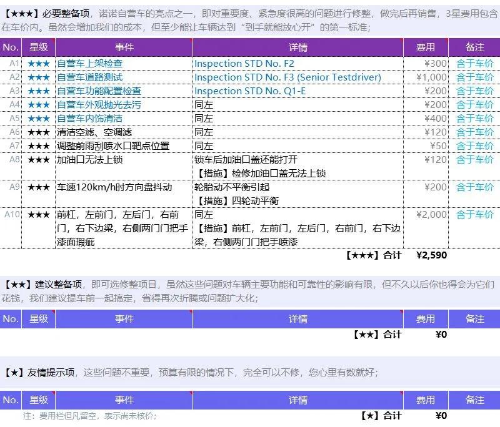
Task: Select the 星级 column header
Action: [39, 47]
